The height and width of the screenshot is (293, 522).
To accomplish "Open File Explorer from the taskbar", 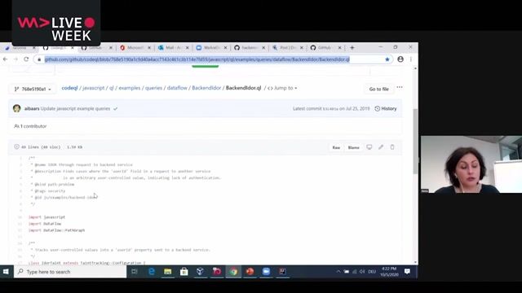I will click(167, 272).
